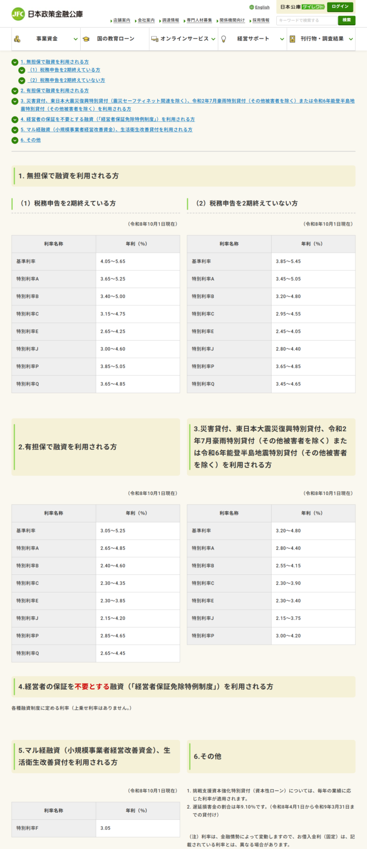Click green arrow icon beside 4. 経営者の保証
The height and width of the screenshot is (849, 367).
pos(15,120)
